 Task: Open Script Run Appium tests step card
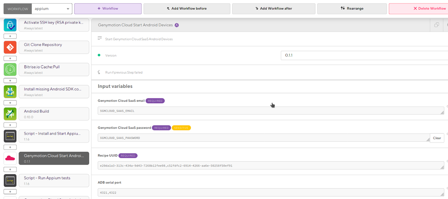pos(54,181)
